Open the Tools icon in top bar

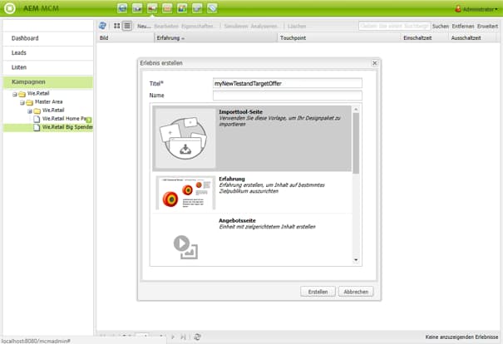click(x=197, y=8)
